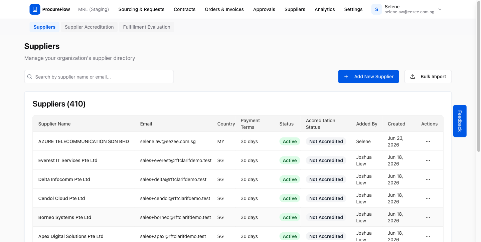Click the Created column header
The width and height of the screenshot is (481, 242).
(396, 124)
